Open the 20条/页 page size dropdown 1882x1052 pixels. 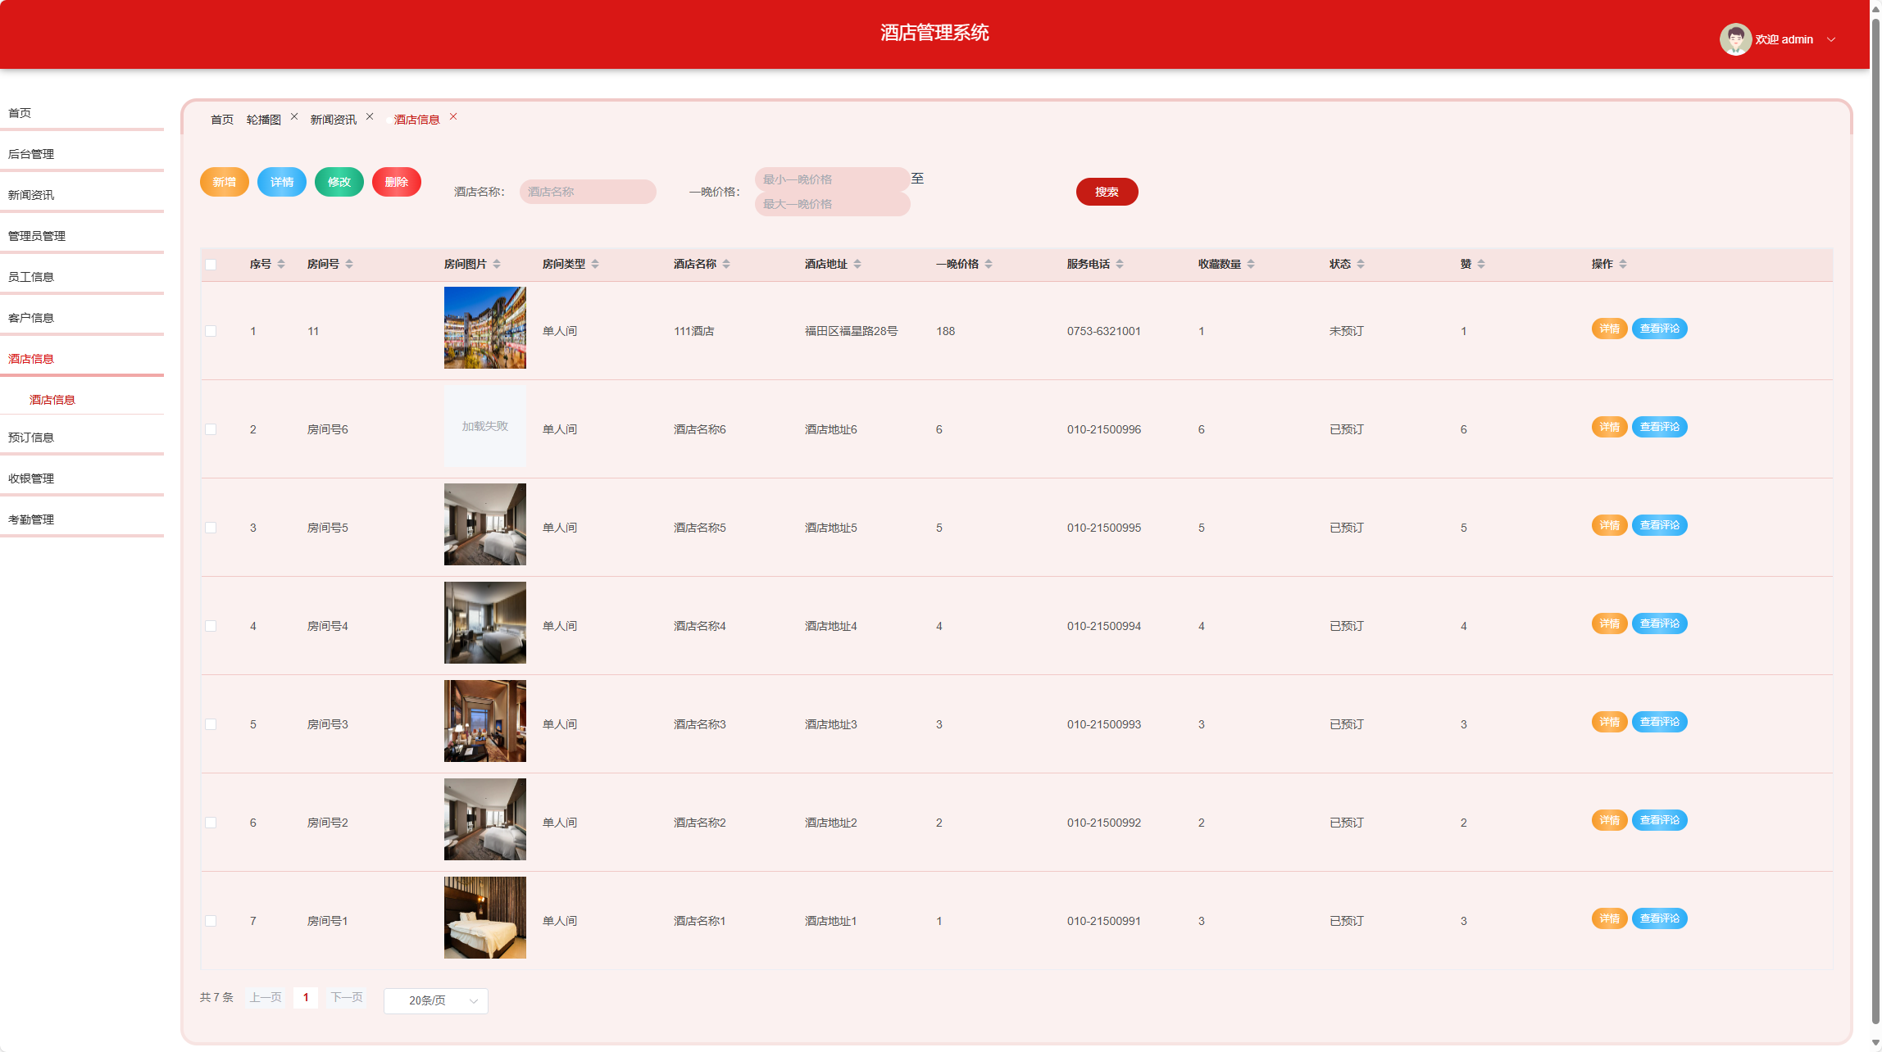click(435, 1000)
